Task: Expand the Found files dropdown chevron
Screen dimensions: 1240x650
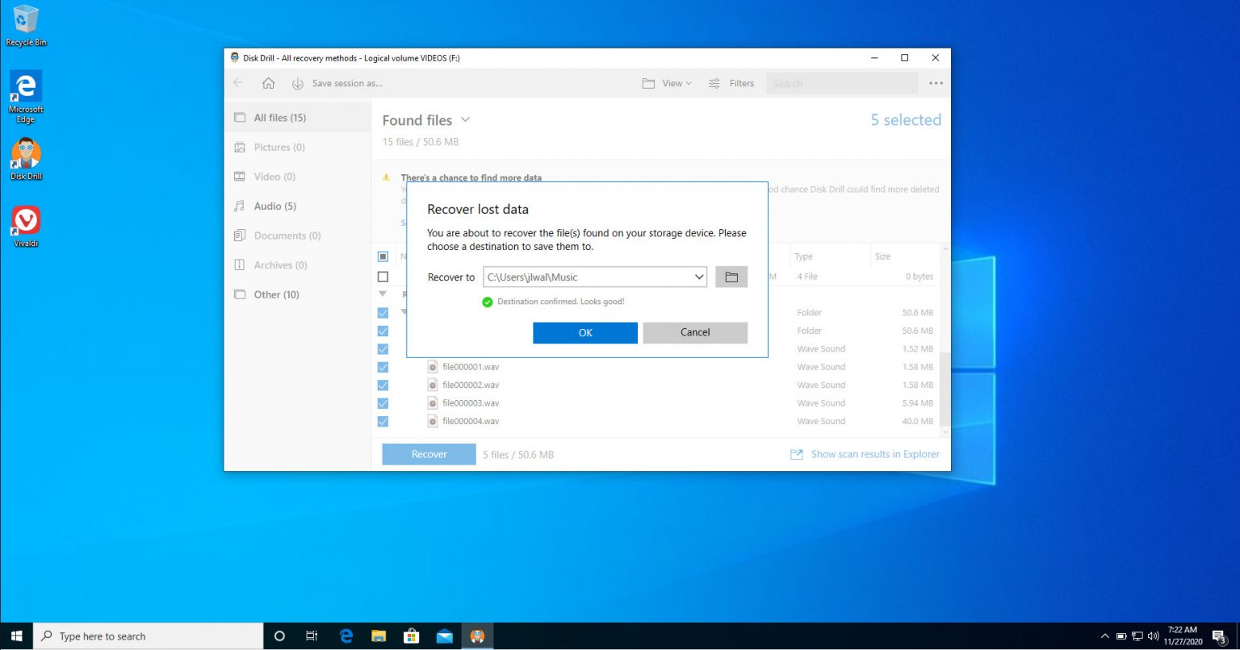Action: (x=466, y=119)
